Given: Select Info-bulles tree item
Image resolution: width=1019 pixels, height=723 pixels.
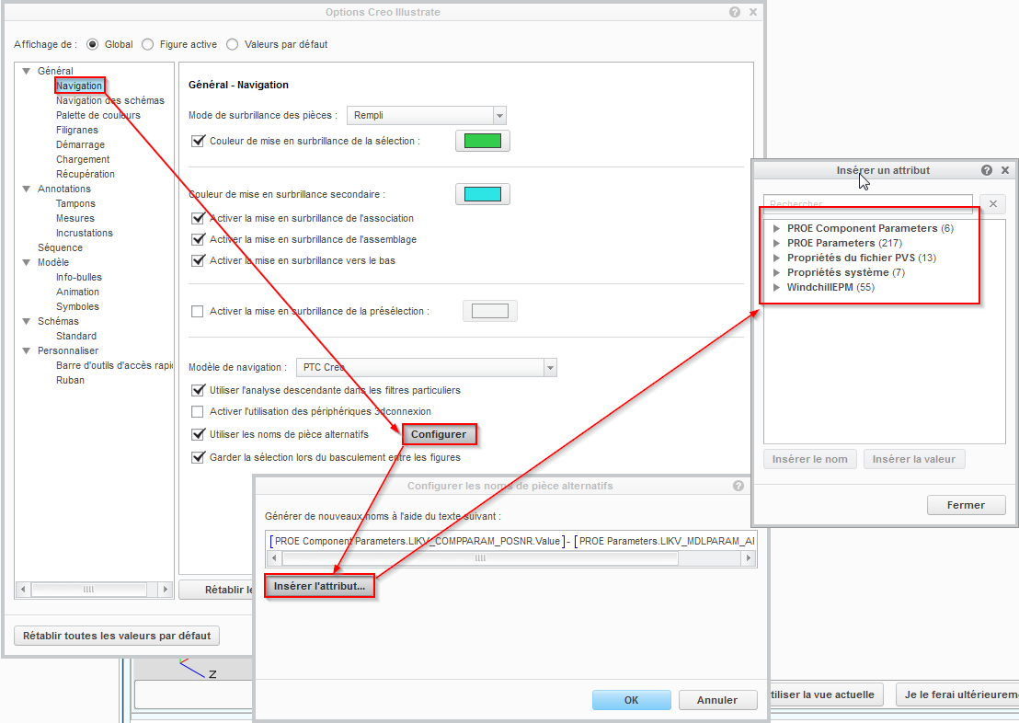Looking at the screenshot, I should pos(79,277).
